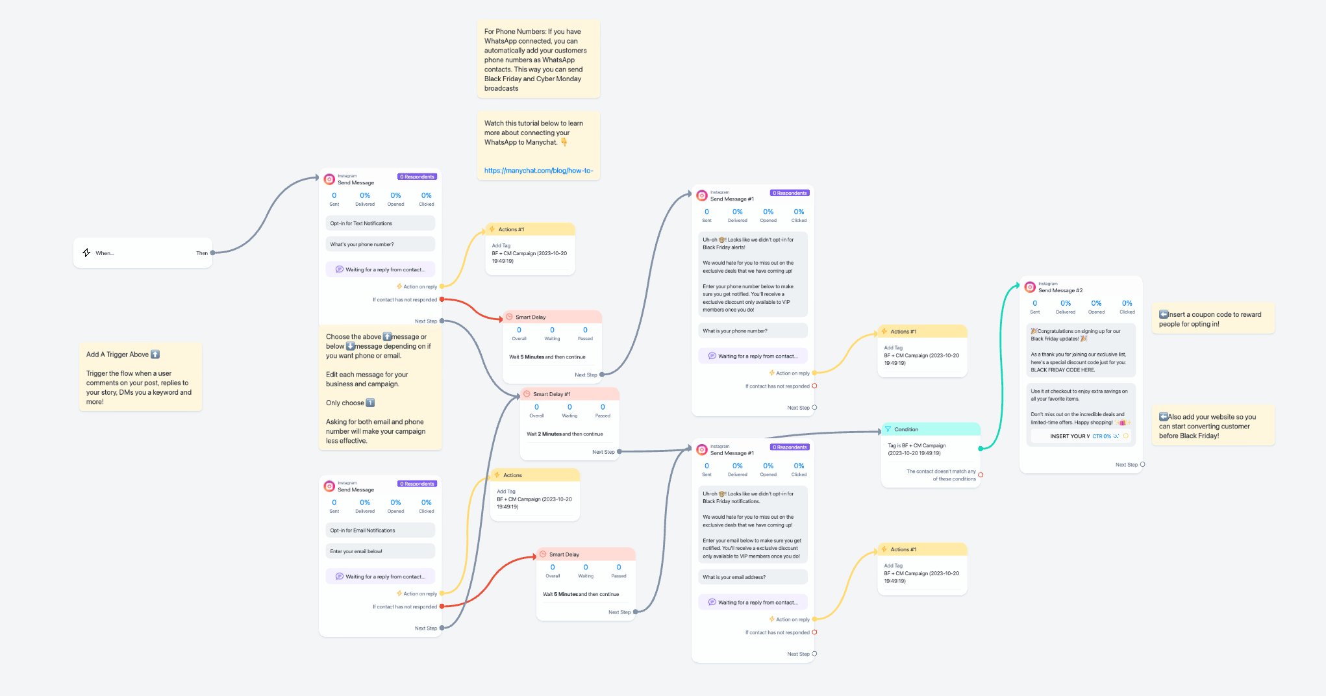
Task: Click the 0 Respondents badge on Text Notifications message
Action: [417, 177]
